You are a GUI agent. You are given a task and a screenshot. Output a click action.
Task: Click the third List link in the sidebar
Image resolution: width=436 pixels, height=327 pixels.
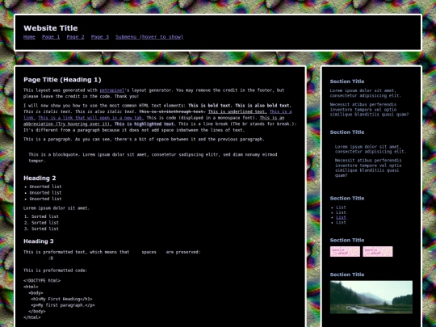coord(341,217)
